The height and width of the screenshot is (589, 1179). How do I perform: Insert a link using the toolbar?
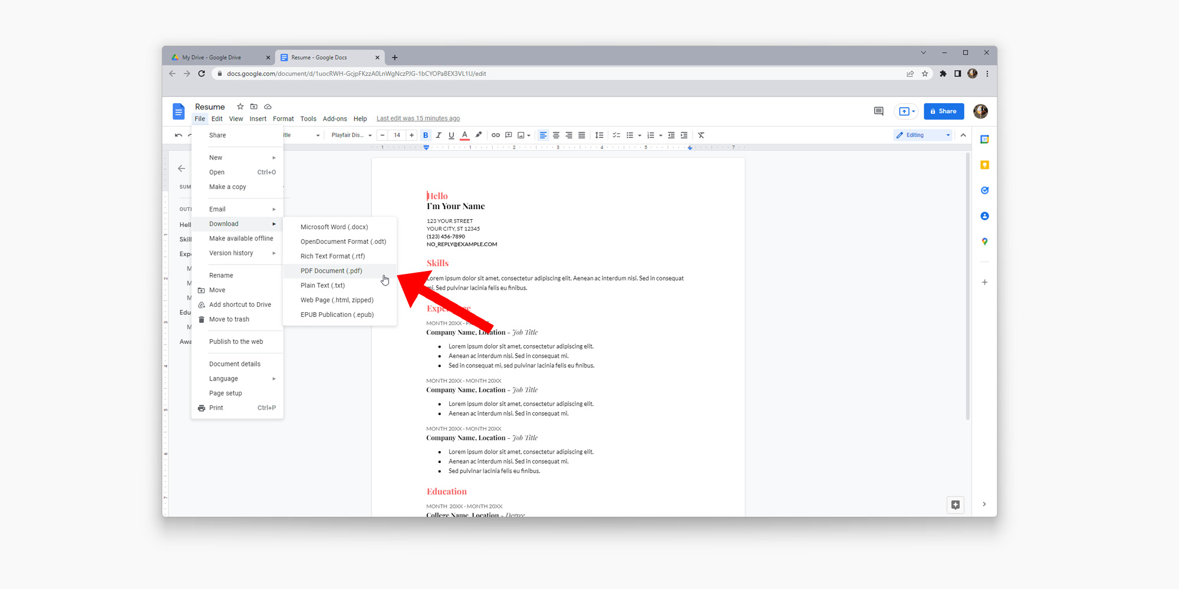[x=495, y=135]
